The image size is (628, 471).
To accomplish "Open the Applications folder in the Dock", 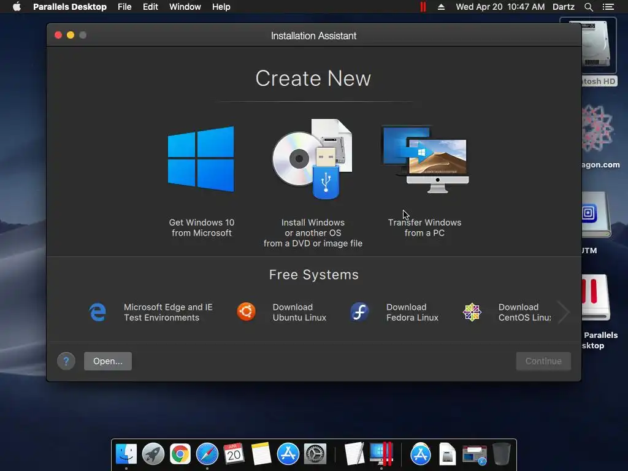I will click(420, 454).
